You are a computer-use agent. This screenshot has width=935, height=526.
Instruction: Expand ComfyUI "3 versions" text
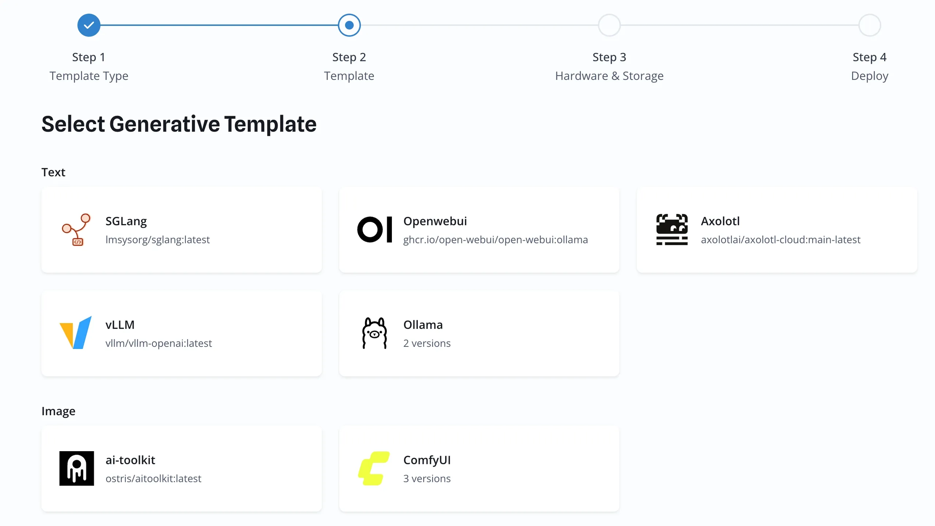[427, 479]
